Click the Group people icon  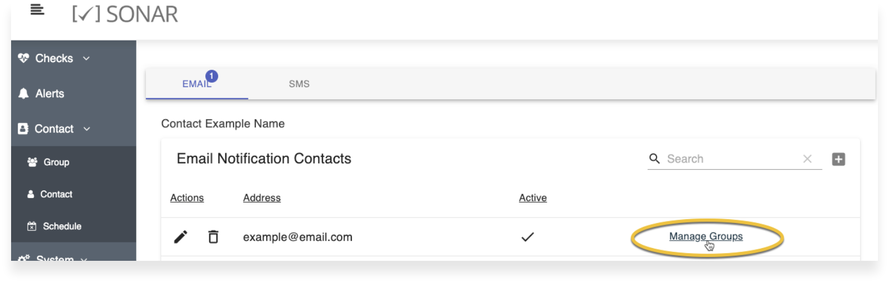[32, 162]
